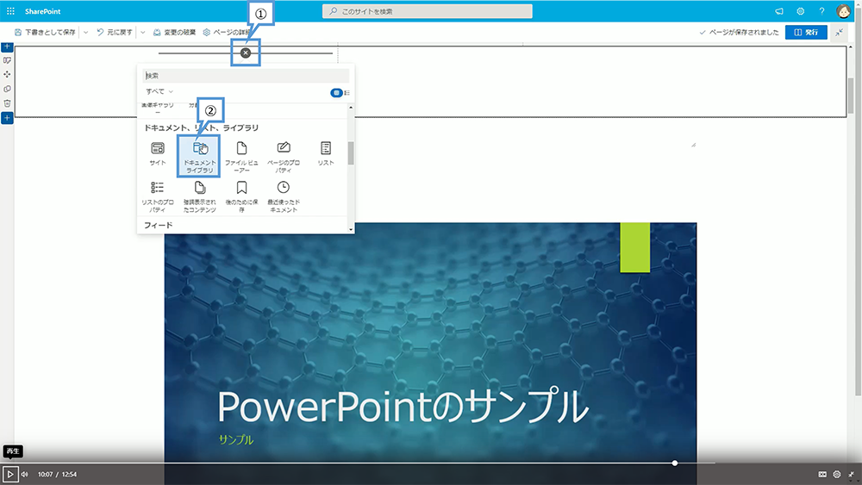Add a new section above with top plus

tap(7, 47)
